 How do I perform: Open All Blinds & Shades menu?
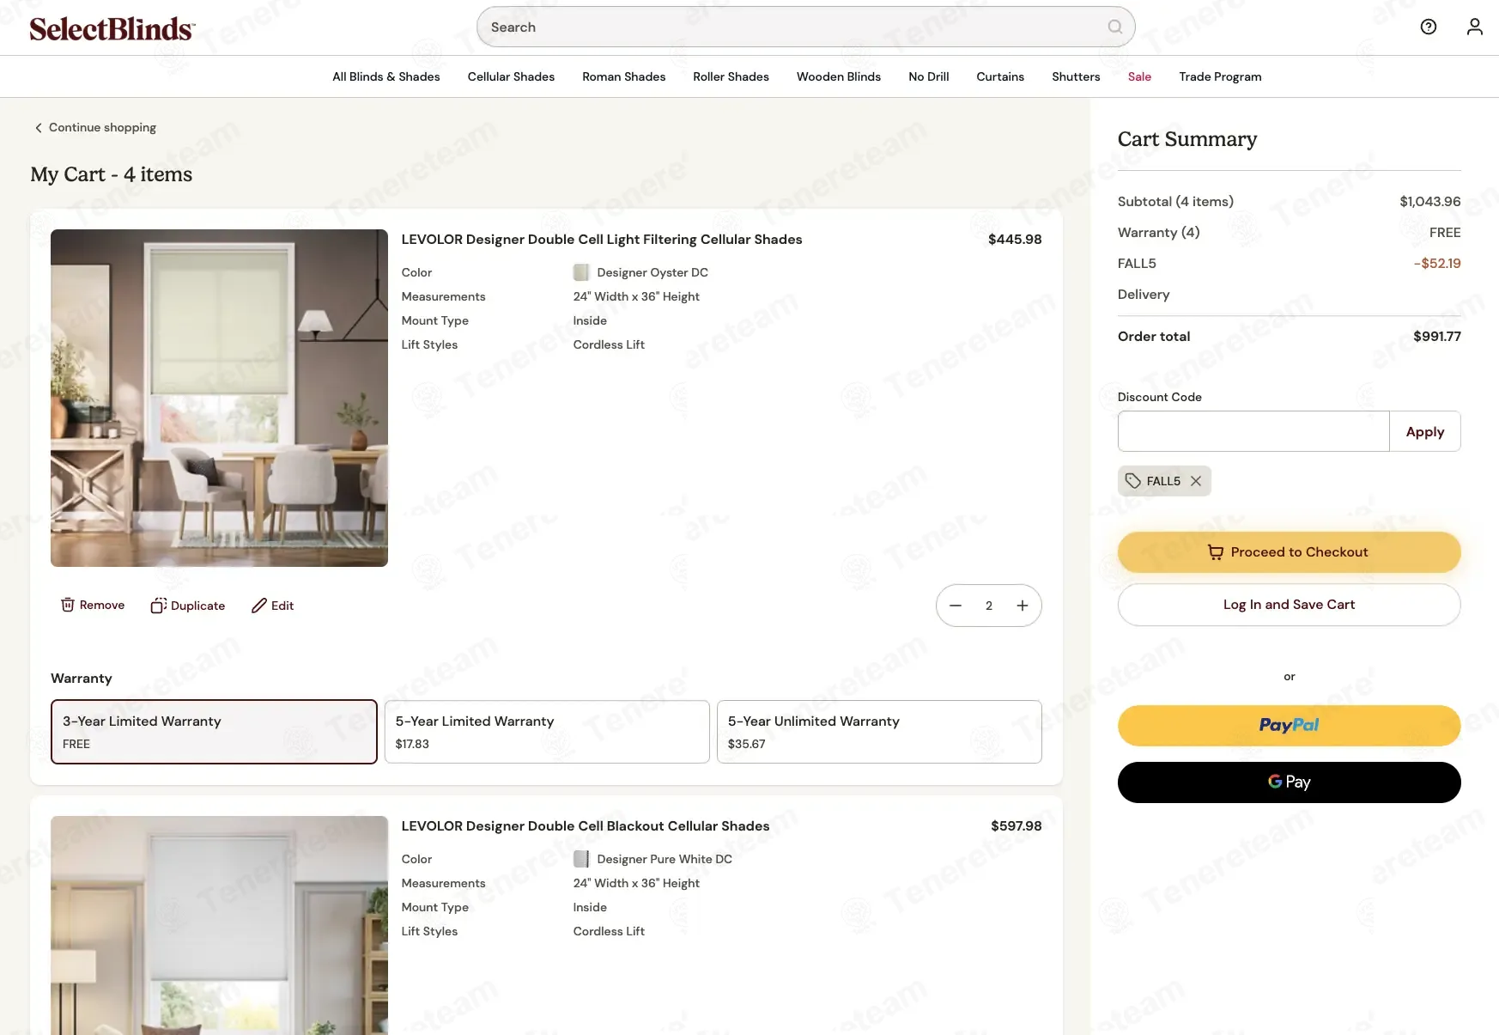click(386, 76)
